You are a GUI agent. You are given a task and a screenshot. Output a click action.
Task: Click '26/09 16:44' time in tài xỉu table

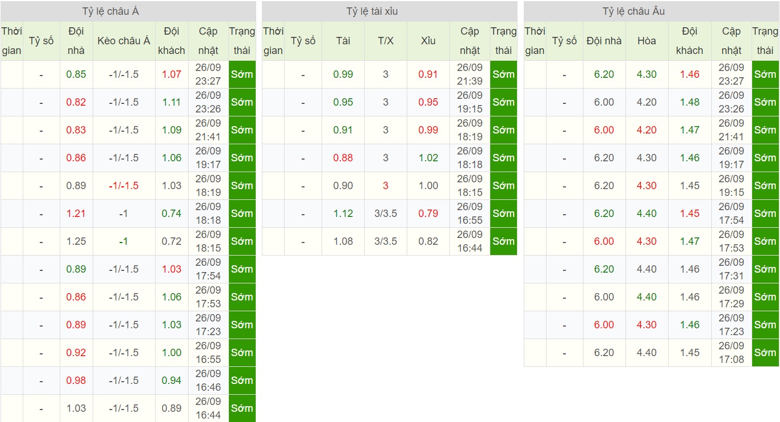[470, 241]
